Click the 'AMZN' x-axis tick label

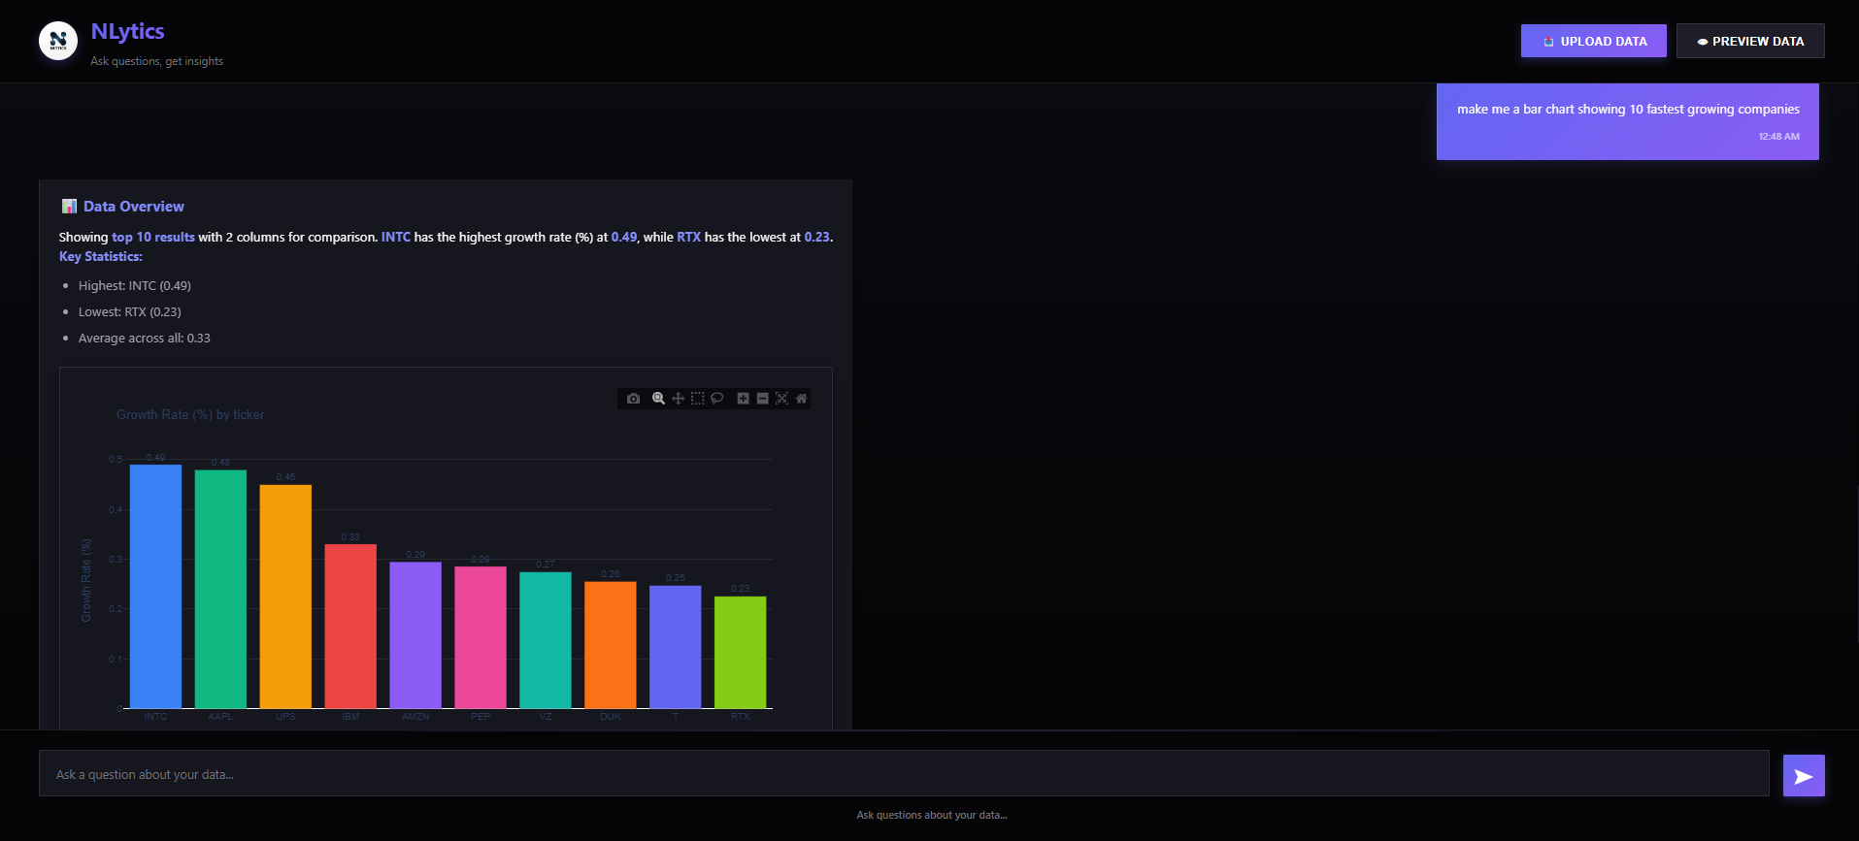pos(415,717)
